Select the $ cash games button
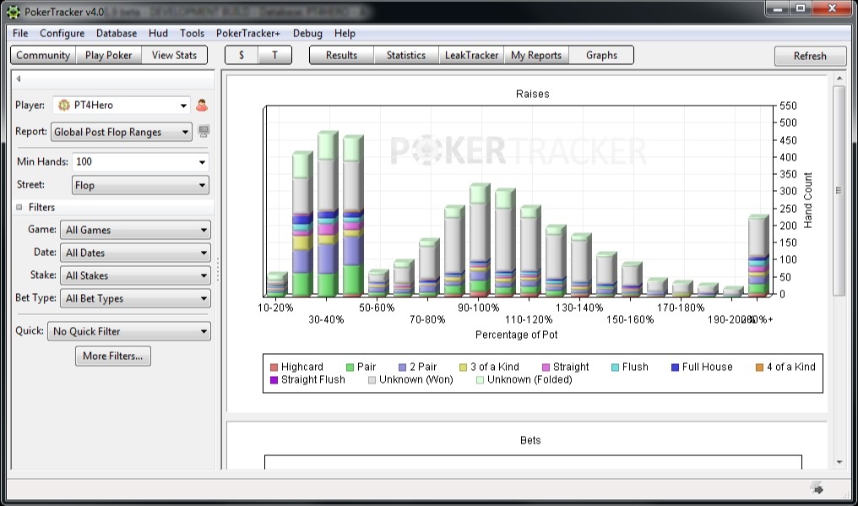This screenshot has width=858, height=506. click(242, 55)
